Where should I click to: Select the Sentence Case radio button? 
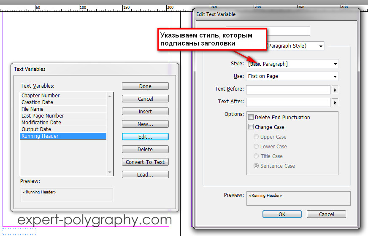[256, 166]
